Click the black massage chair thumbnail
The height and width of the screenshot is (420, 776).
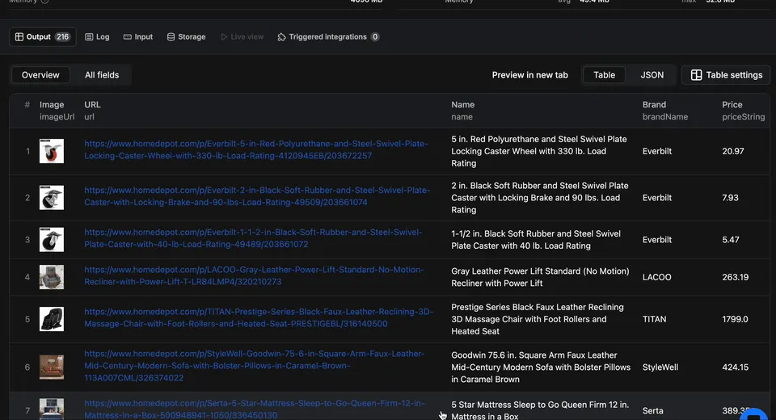(x=52, y=319)
